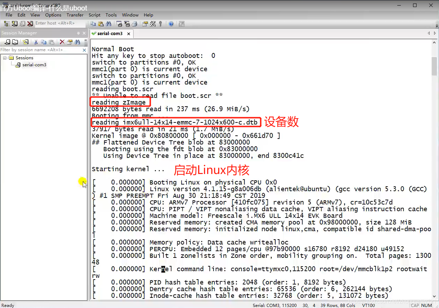439x308 pixels.
Task: Open the Session Manager toolbar icon
Action: click(x=7, y=24)
